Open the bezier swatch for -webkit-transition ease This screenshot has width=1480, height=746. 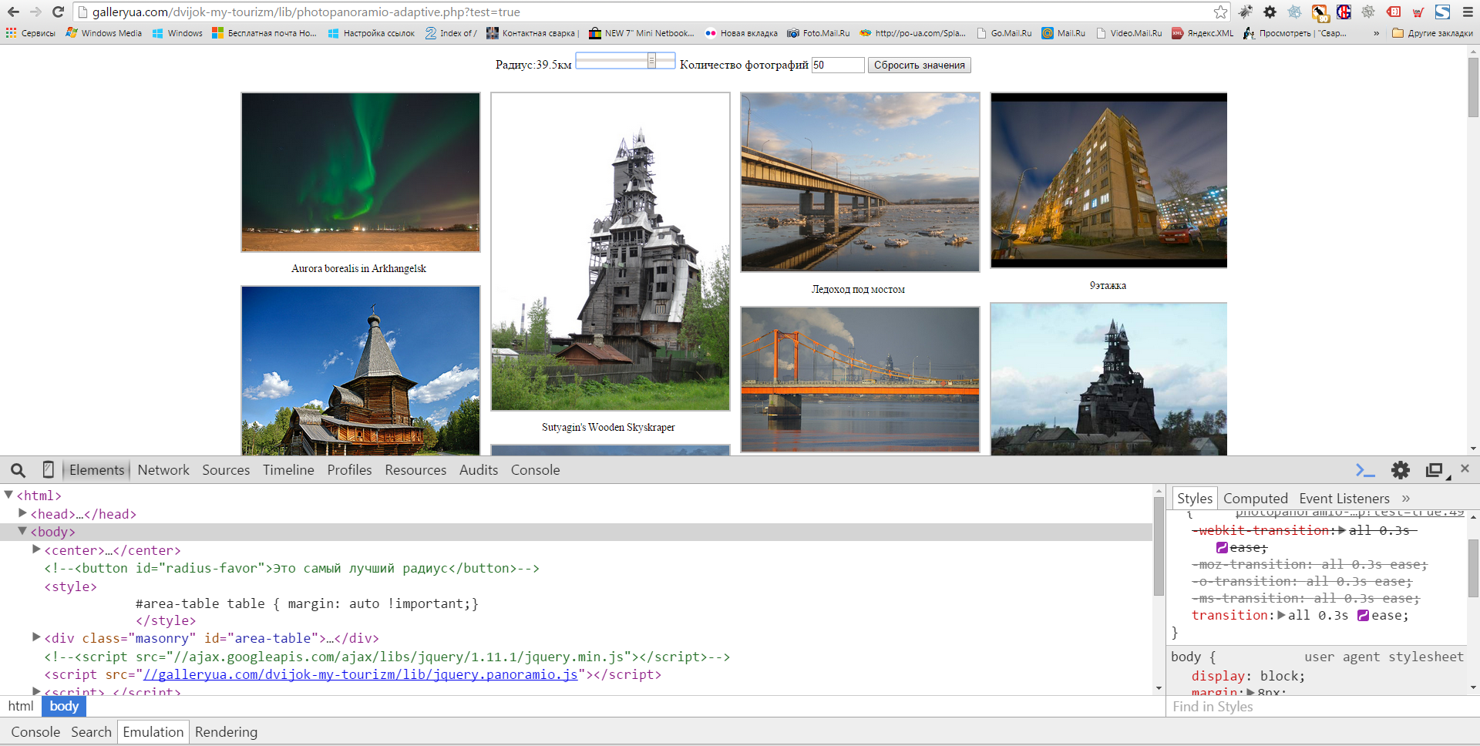point(1222,548)
